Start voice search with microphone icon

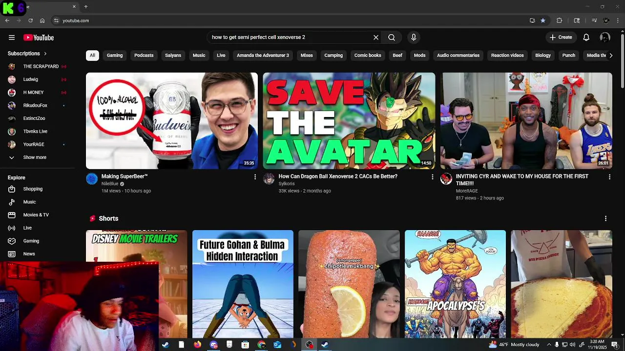click(414, 38)
